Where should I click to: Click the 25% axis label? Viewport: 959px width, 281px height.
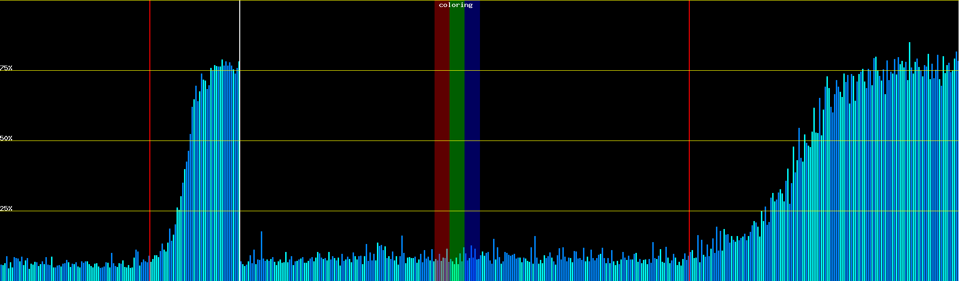pyautogui.click(x=6, y=208)
